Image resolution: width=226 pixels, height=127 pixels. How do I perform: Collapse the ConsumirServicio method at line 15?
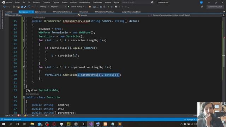[24, 21]
